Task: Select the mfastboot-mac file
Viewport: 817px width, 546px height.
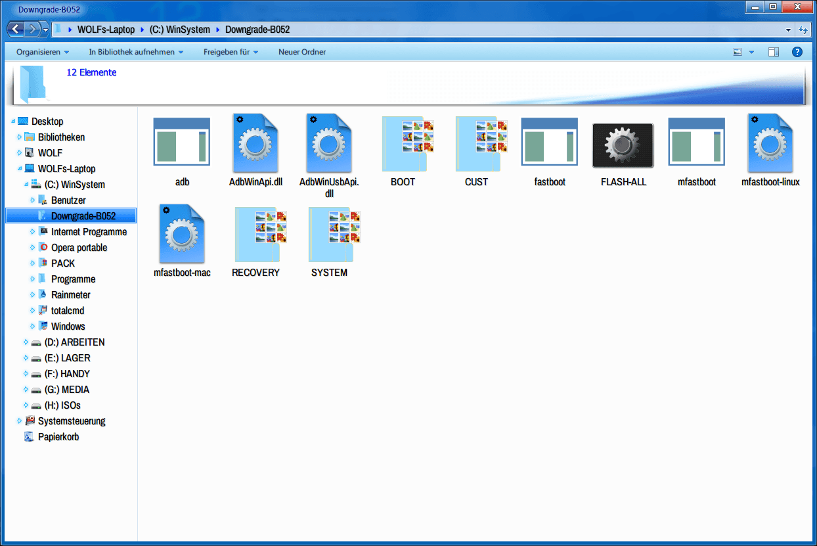Action: click(x=182, y=242)
